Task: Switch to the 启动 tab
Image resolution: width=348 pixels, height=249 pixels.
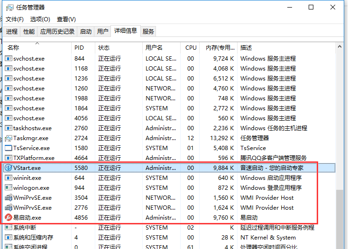Action: (86, 31)
